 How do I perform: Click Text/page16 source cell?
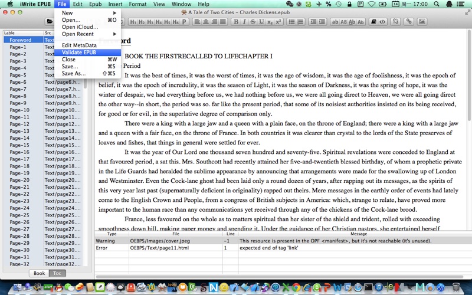[63, 152]
